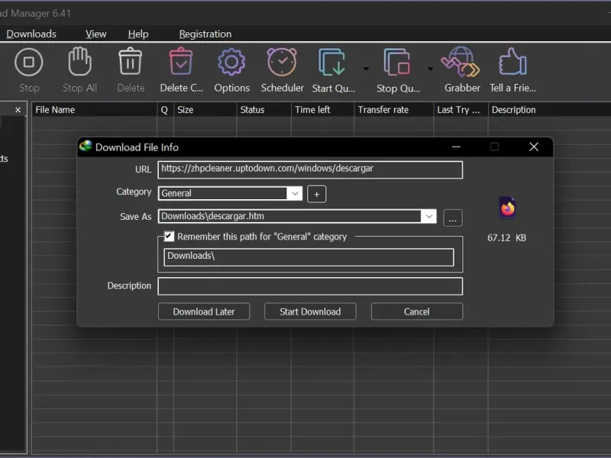
Task: Click the remembered Downloads\ path field
Action: (309, 257)
